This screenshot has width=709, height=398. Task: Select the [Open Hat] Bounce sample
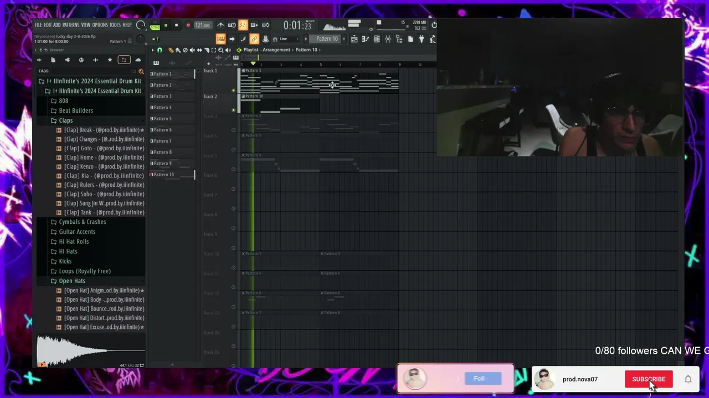(x=100, y=308)
